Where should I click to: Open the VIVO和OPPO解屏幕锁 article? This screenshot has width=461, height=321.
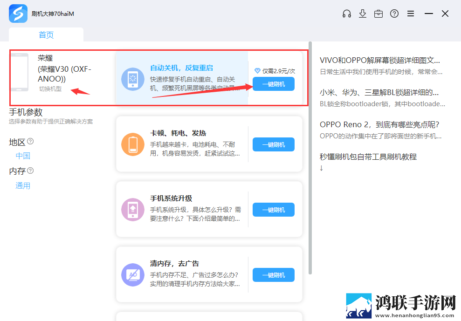click(380, 60)
